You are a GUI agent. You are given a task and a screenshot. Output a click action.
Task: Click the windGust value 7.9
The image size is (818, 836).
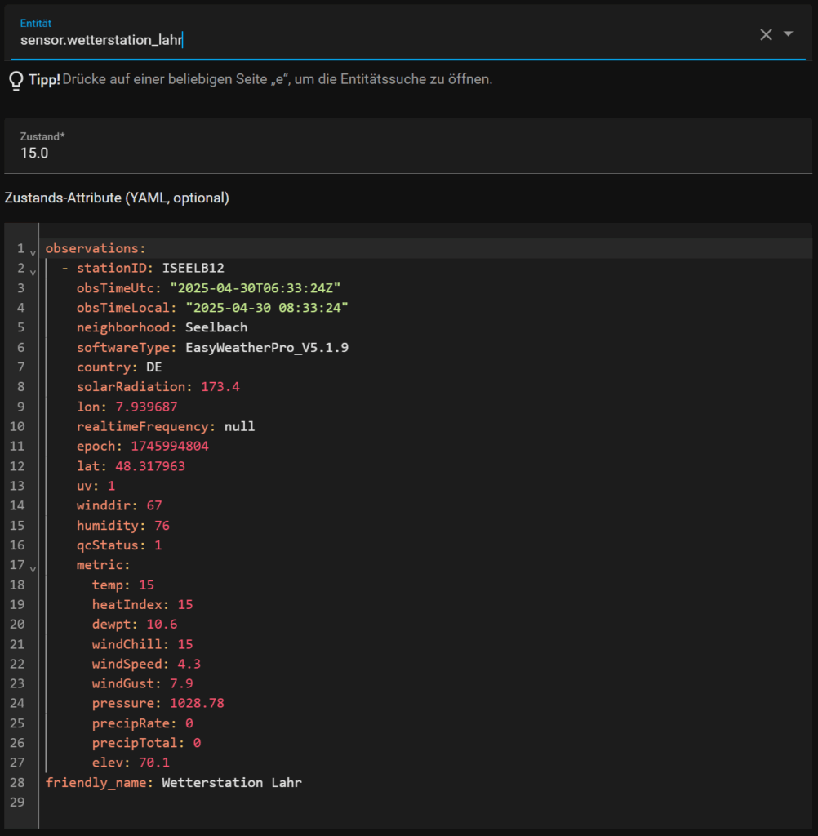tap(181, 684)
